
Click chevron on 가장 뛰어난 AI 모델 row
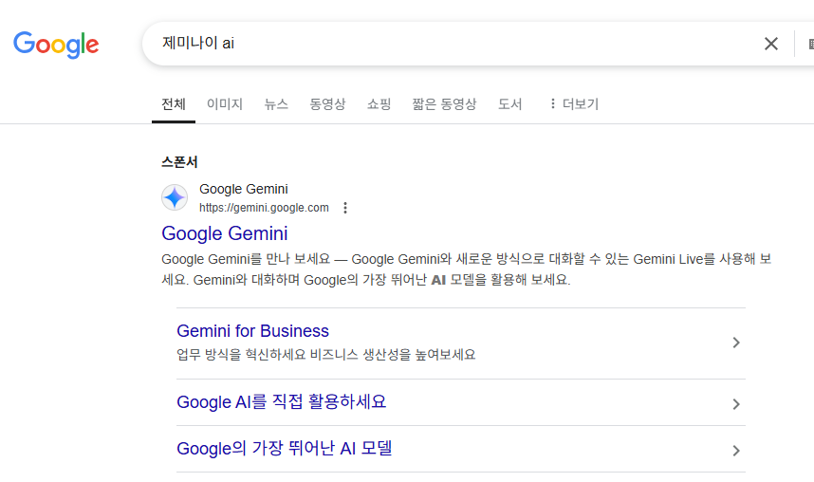click(x=735, y=451)
